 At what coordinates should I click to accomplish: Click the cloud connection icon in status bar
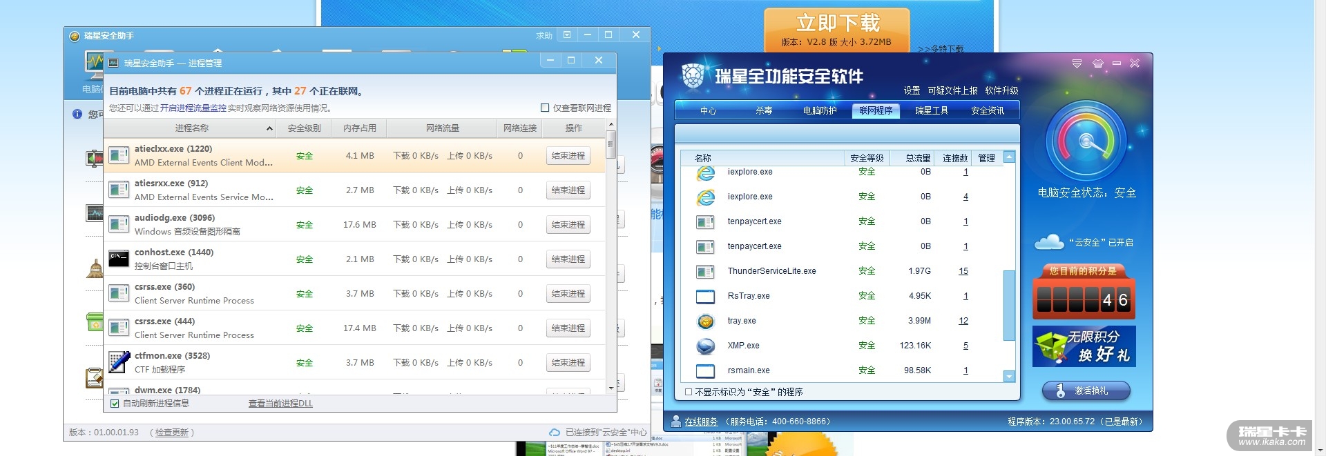(554, 433)
